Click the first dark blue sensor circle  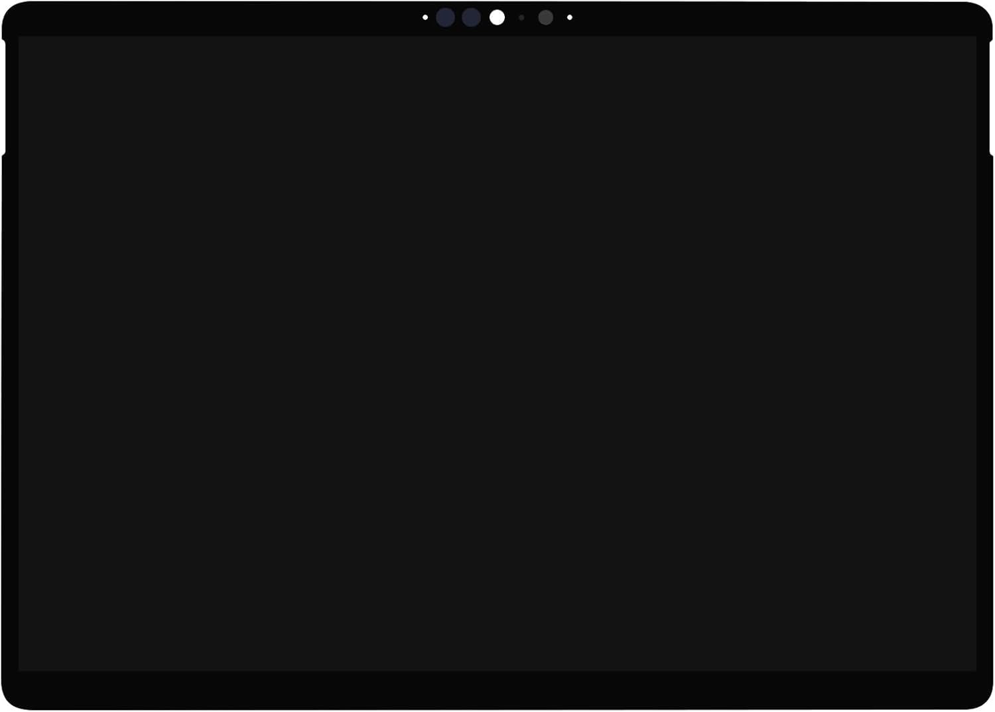point(446,18)
